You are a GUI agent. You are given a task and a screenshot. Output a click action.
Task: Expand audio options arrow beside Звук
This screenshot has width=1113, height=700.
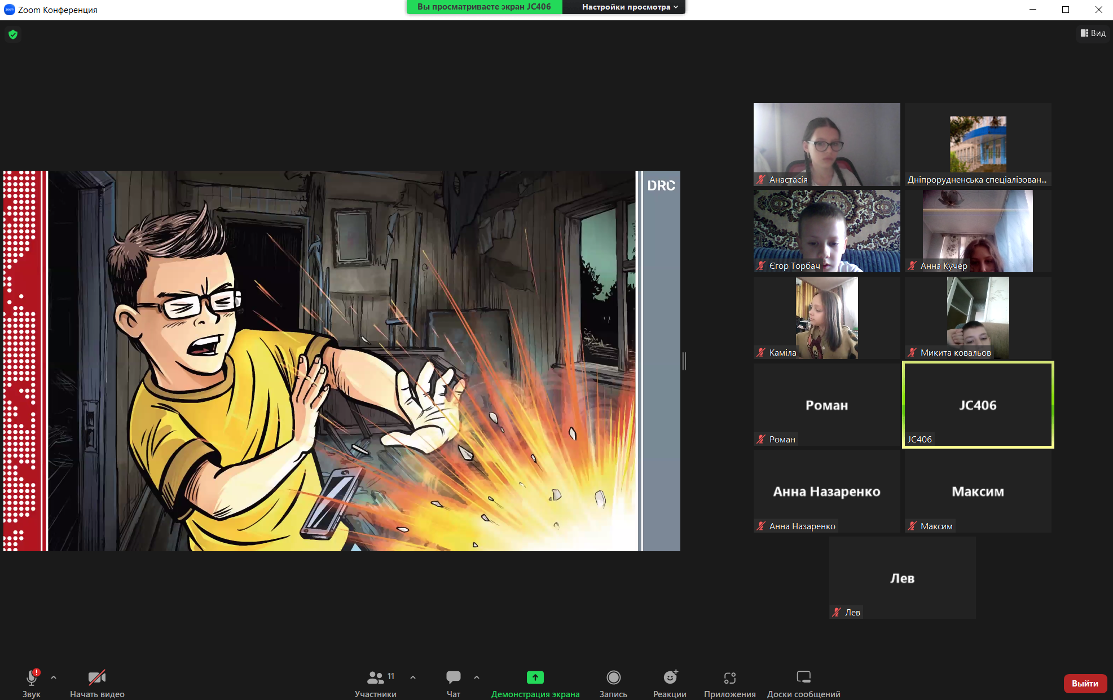point(54,677)
